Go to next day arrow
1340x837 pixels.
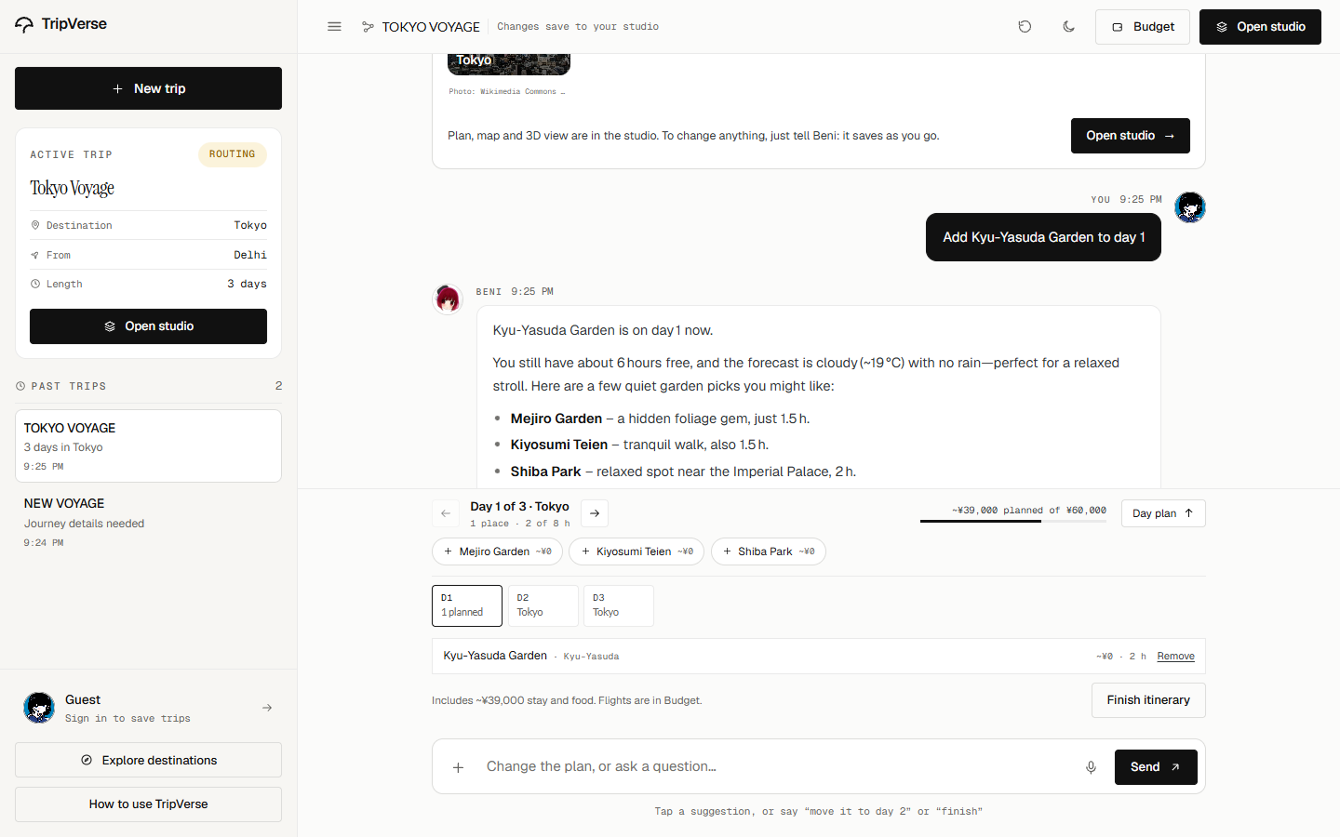click(x=595, y=513)
